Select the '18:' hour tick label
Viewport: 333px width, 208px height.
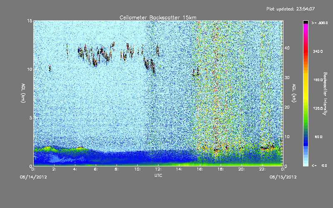(221, 169)
